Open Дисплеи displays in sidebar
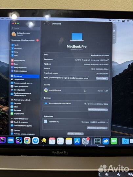Image resolution: width=133 pixels, height=177 pixels. click(x=16, y=103)
